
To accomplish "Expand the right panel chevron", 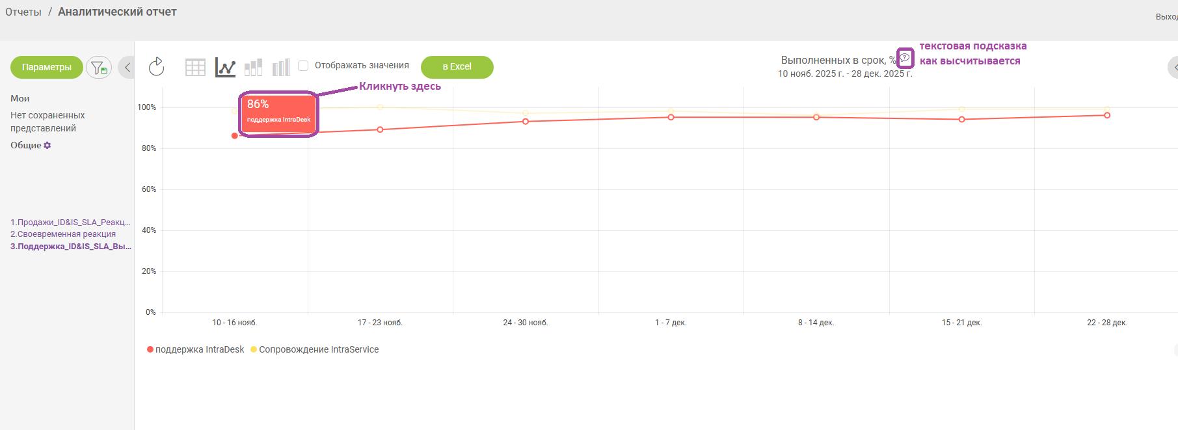I will [1173, 67].
